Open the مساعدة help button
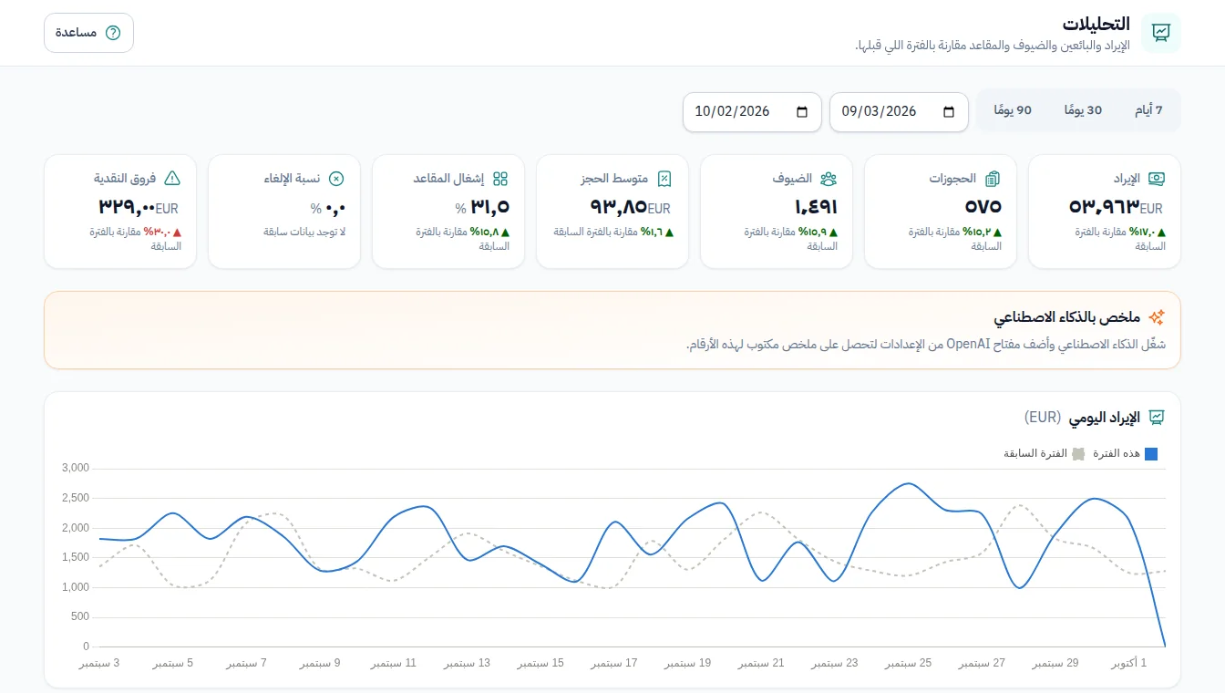Viewport: 1225px width, 693px height. (88, 33)
